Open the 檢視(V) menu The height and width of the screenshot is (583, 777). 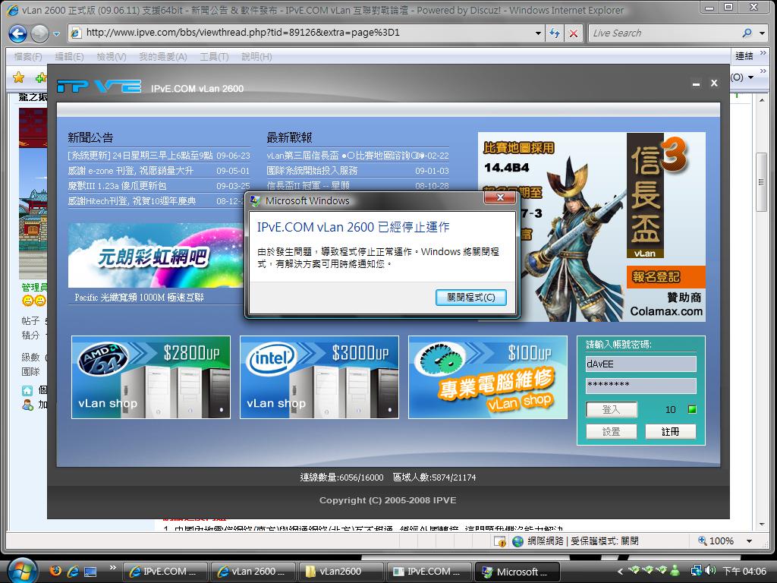(x=112, y=56)
